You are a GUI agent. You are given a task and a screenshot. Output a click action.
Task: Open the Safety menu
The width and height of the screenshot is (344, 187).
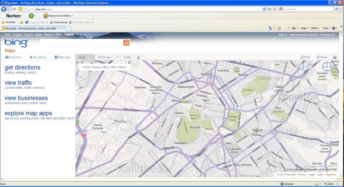[315, 28]
